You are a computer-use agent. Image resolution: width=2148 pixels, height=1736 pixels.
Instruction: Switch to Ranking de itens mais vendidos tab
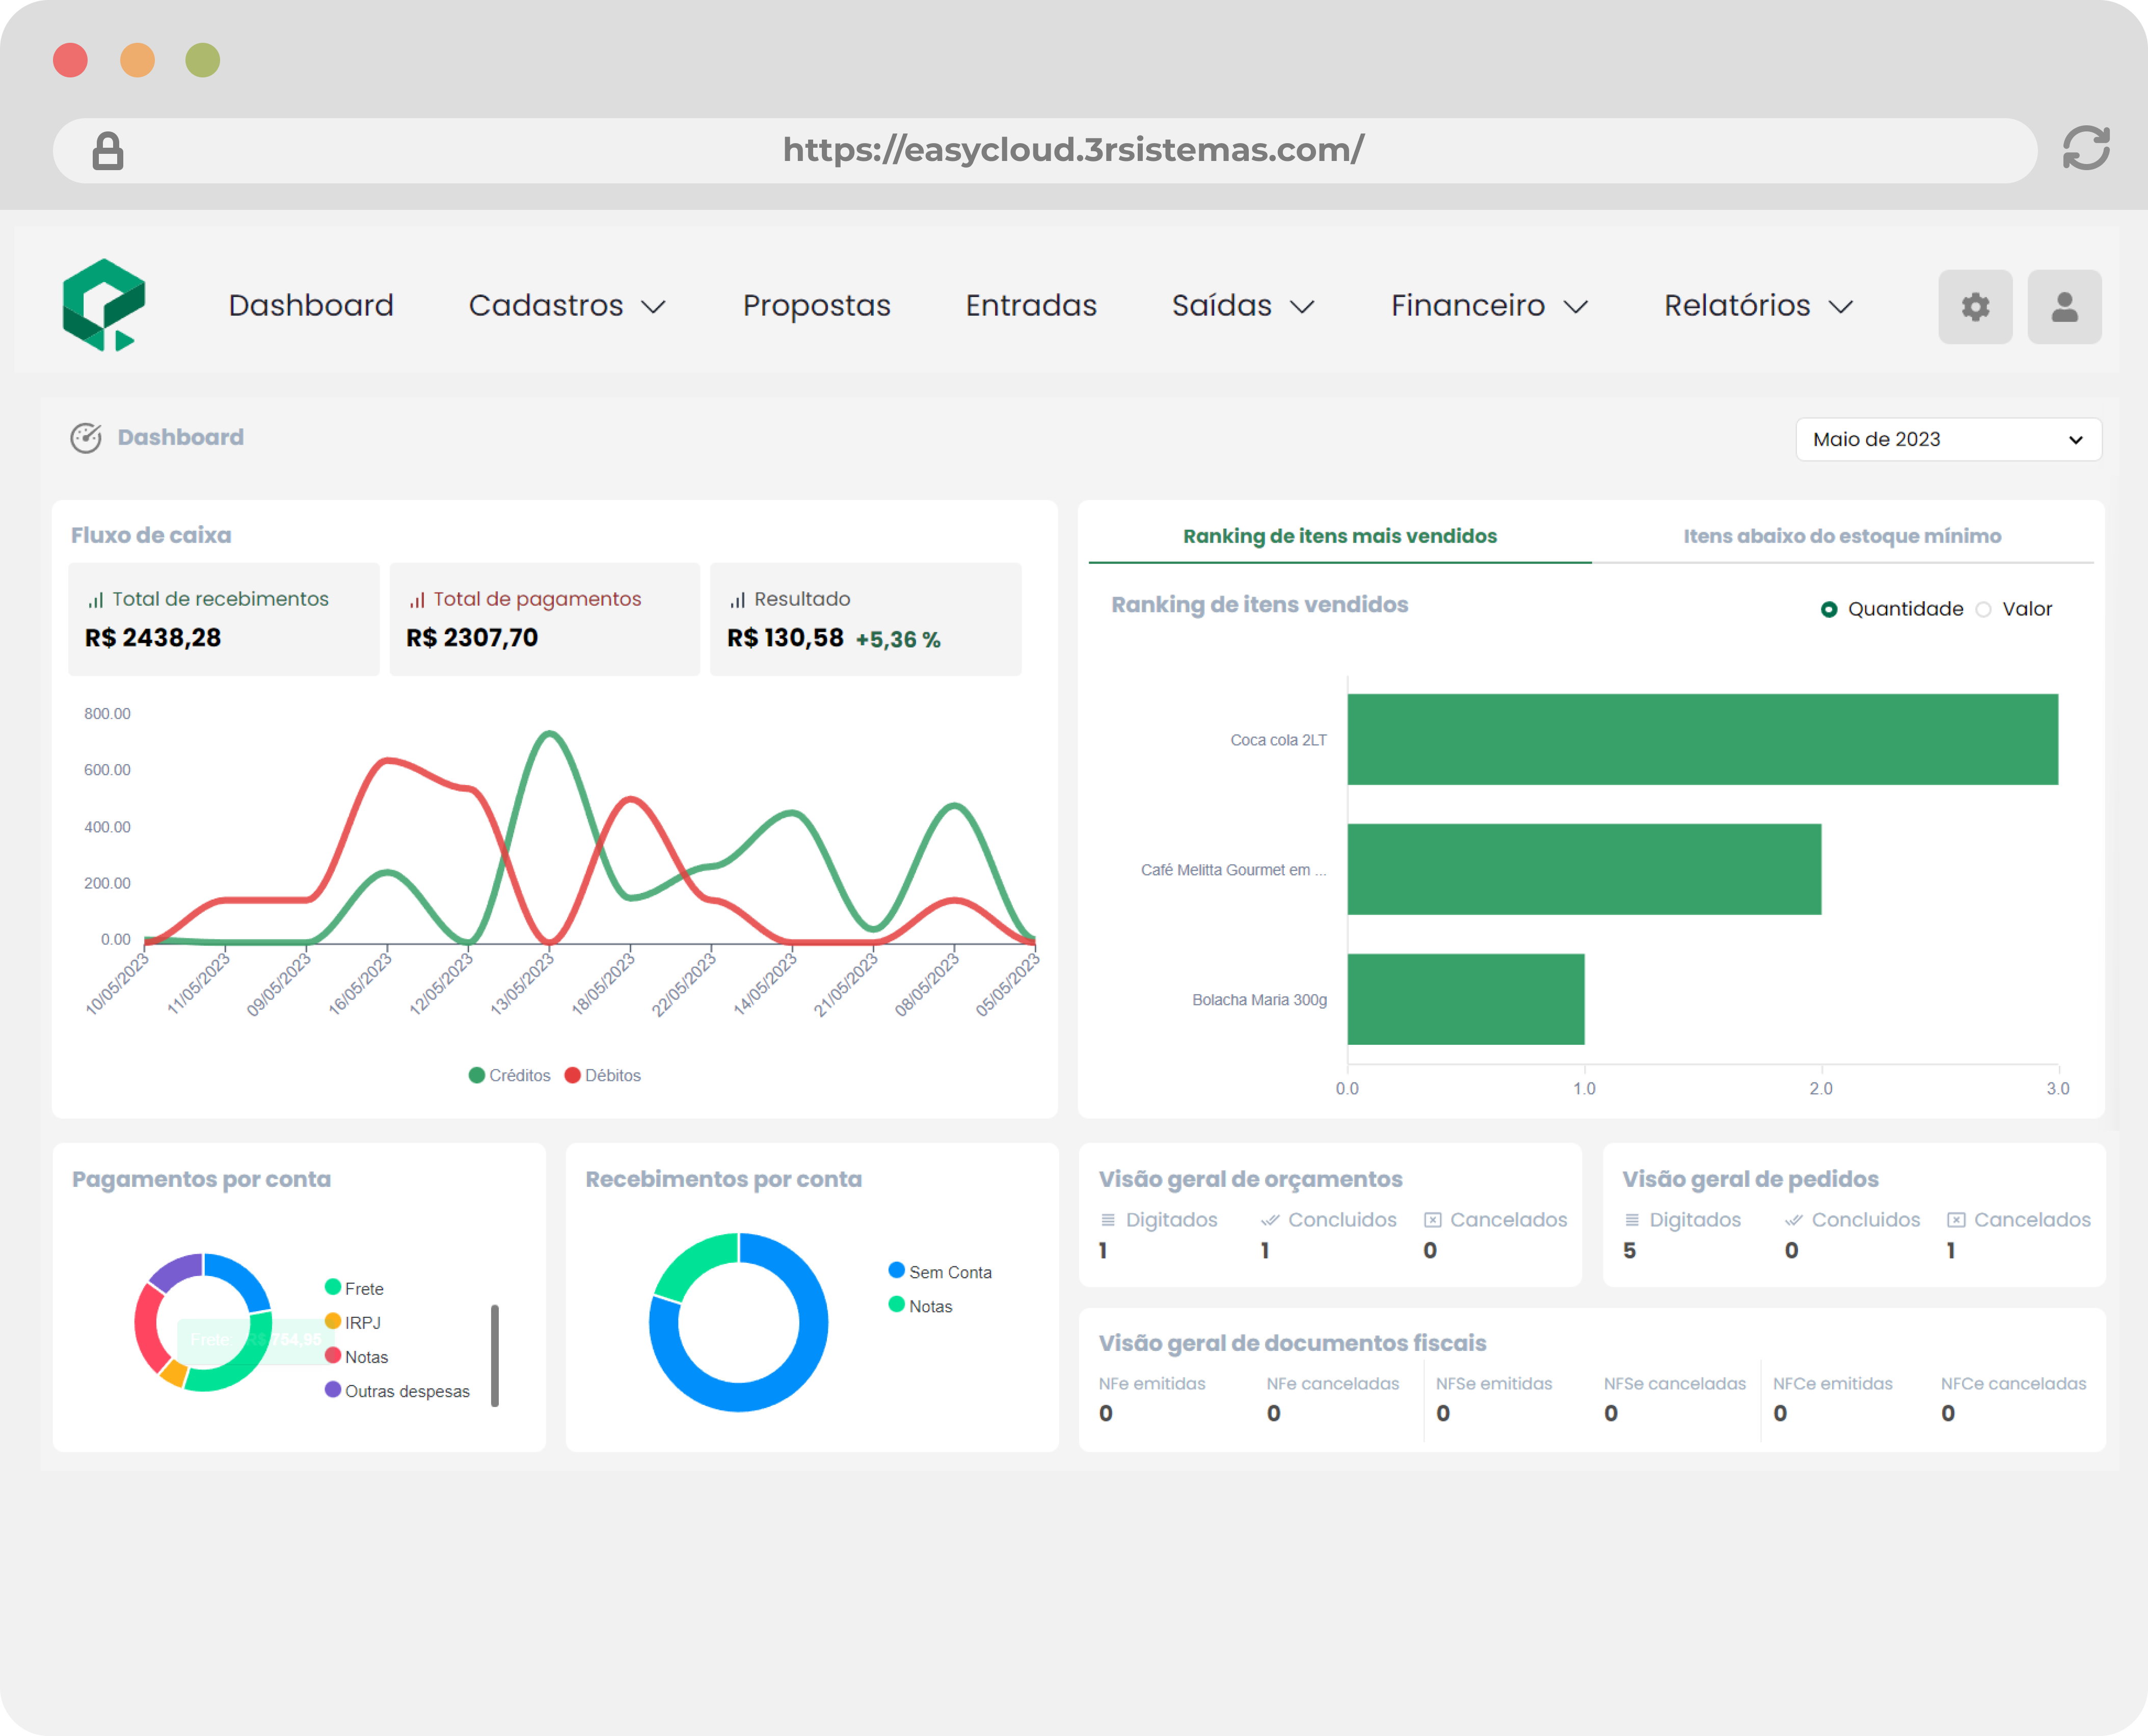point(1340,536)
